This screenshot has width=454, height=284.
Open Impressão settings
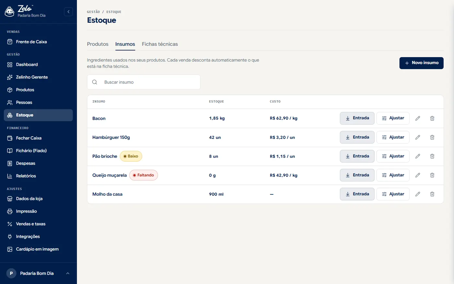38,211
